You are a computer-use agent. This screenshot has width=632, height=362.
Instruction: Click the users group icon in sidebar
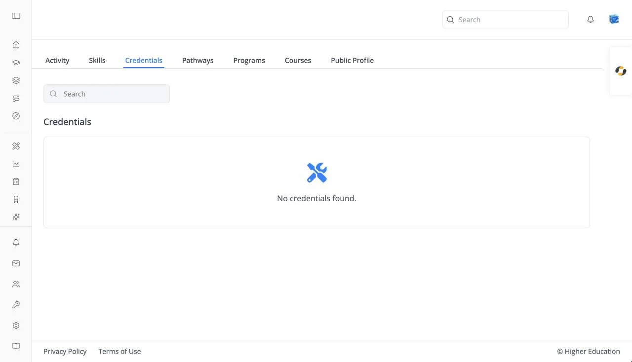coord(16,284)
